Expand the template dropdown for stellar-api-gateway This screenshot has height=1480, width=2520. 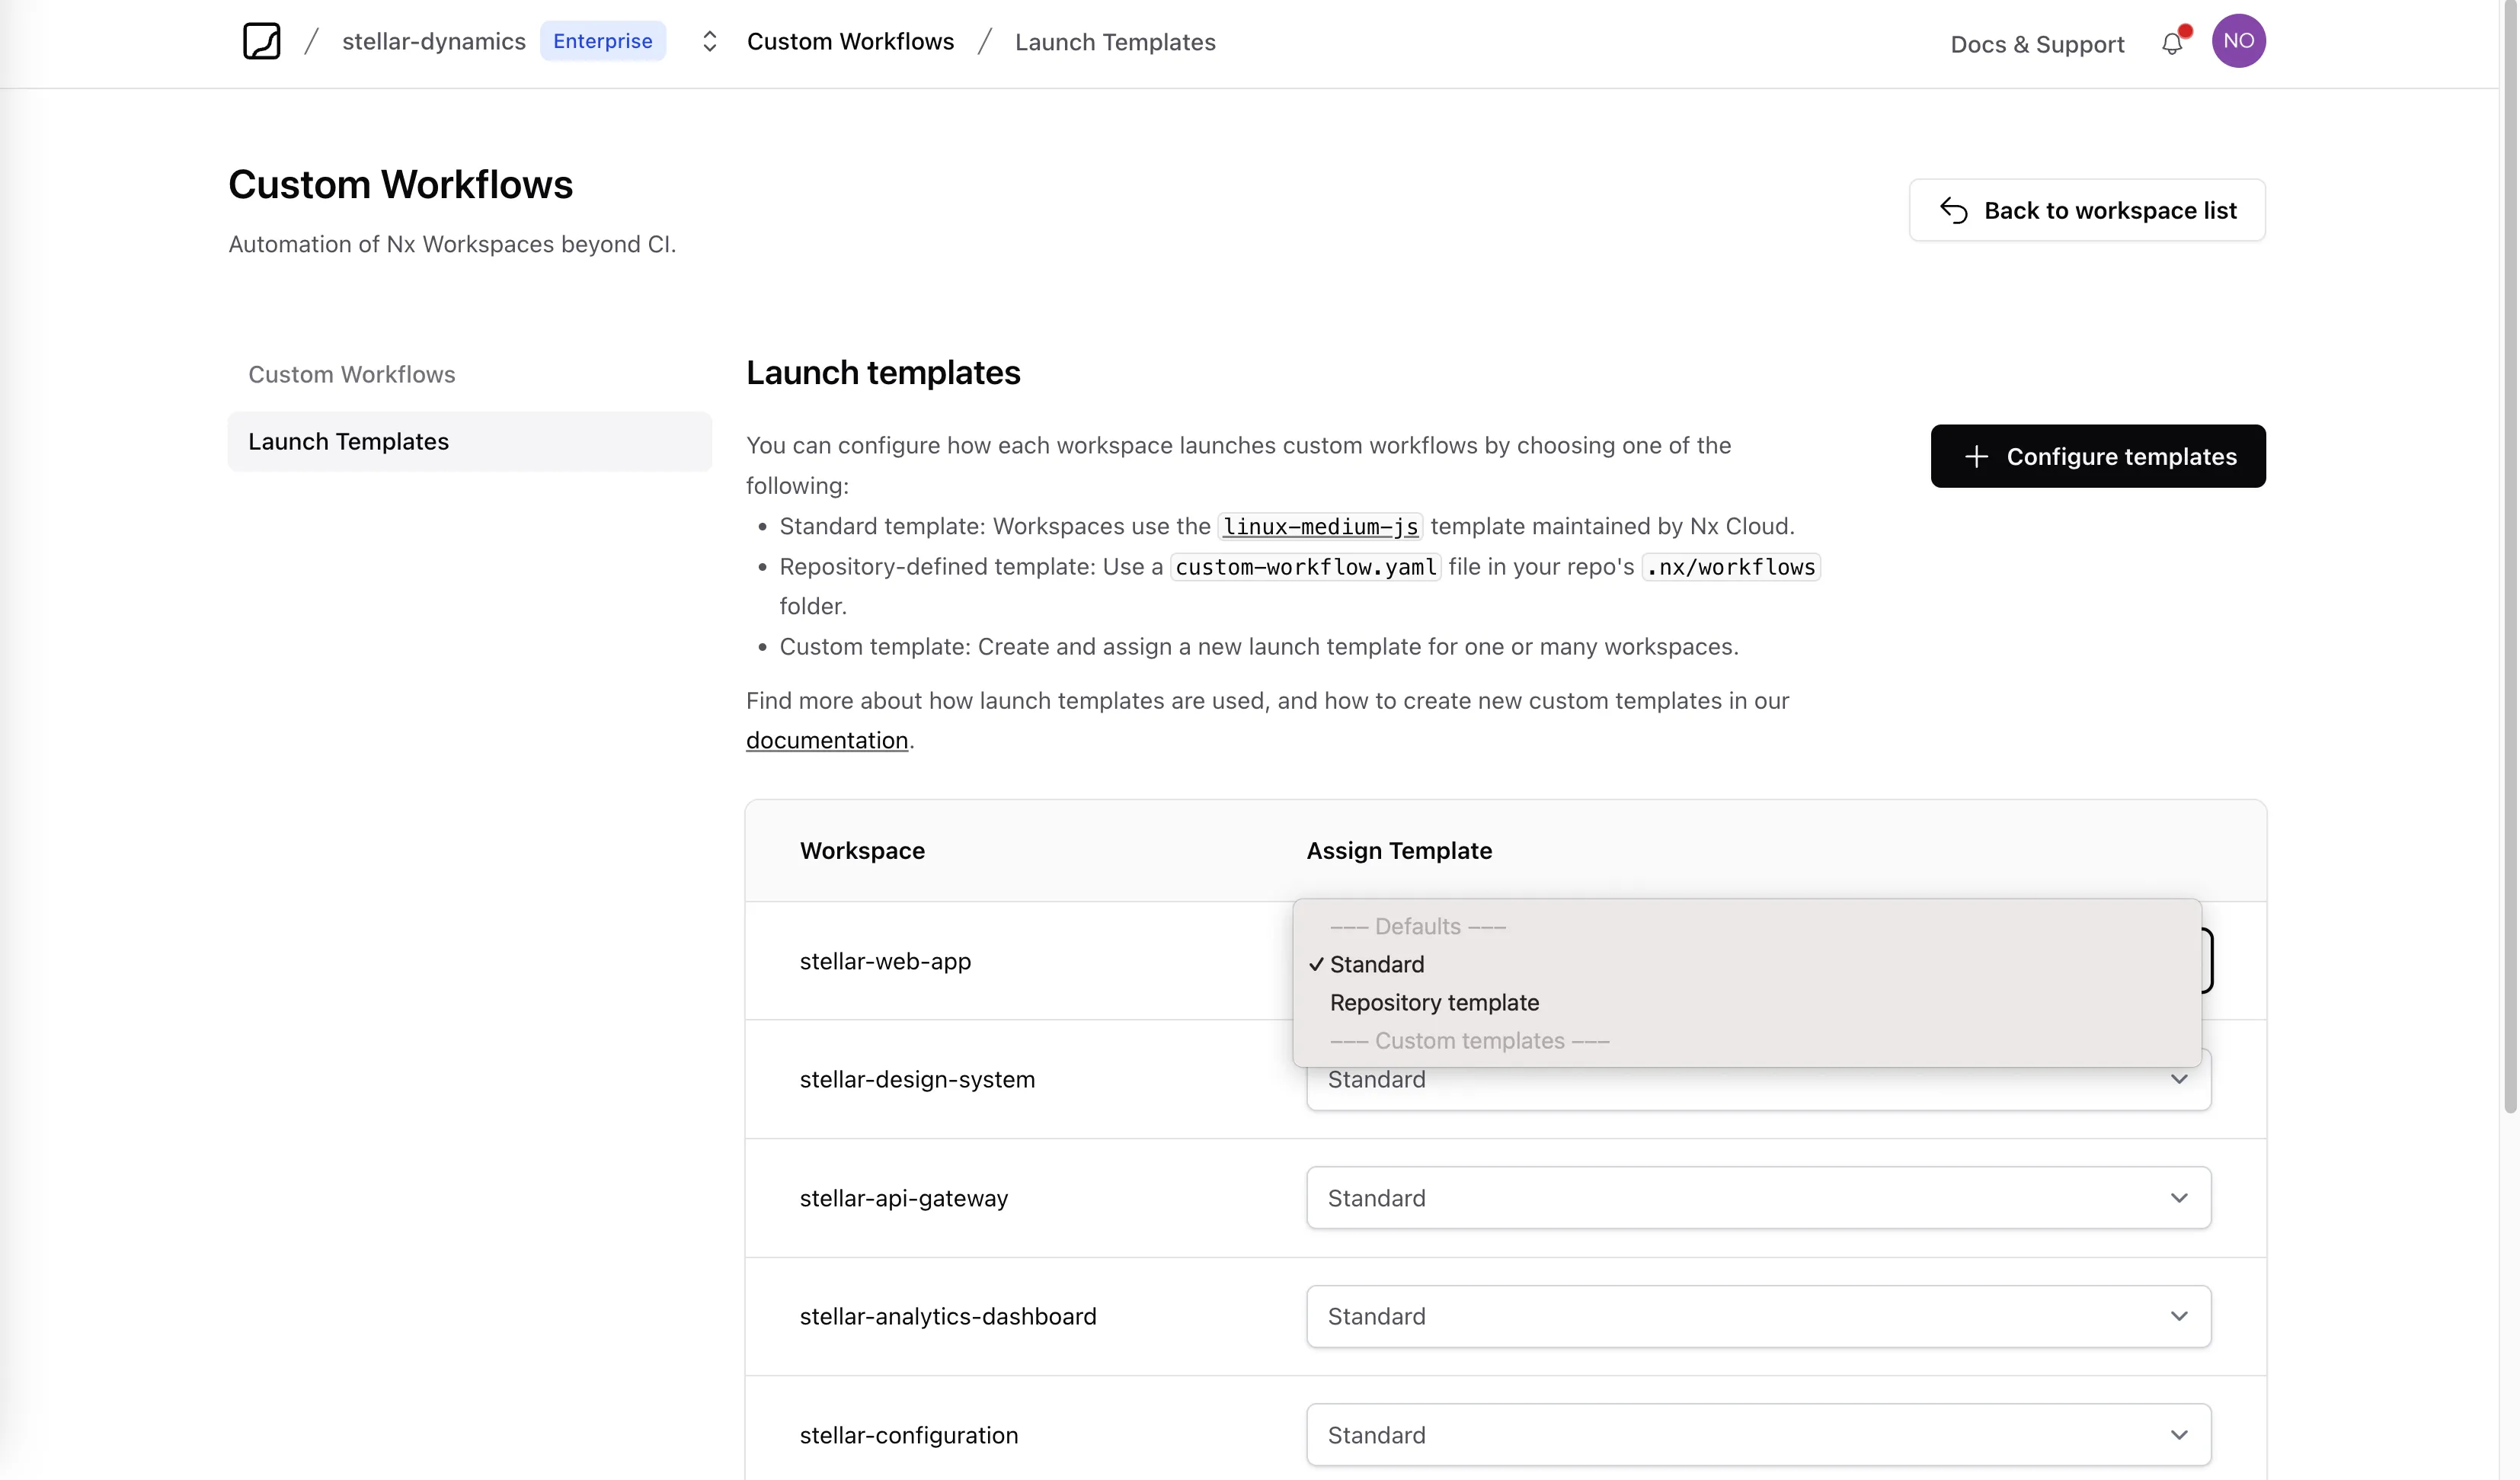[1759, 1196]
